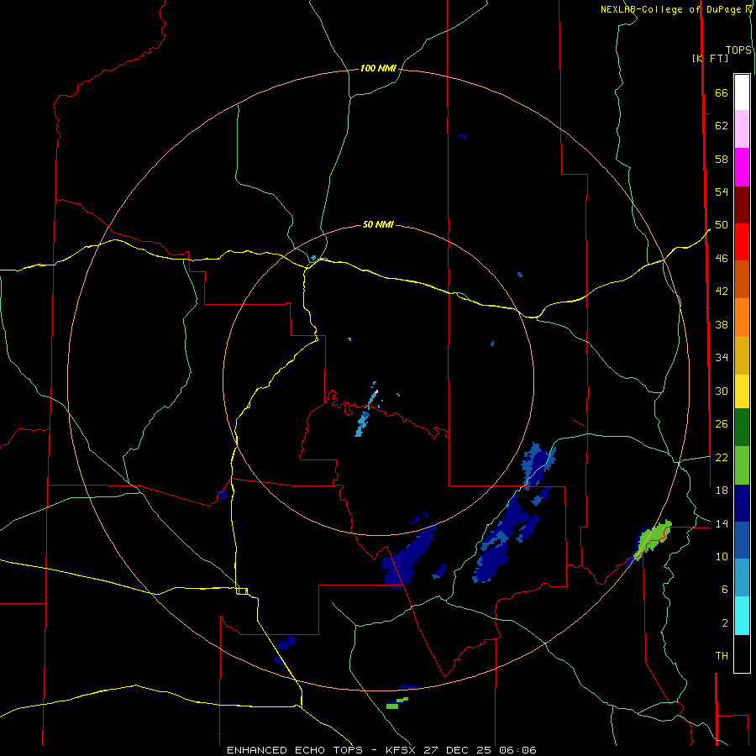Click the yellow legend swatch
This screenshot has width=756, height=756.
pos(742,391)
